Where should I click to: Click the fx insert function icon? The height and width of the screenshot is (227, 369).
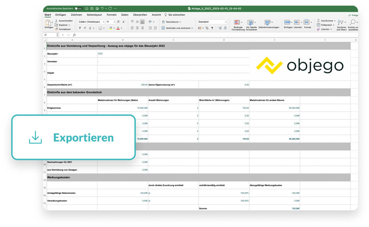74,35
